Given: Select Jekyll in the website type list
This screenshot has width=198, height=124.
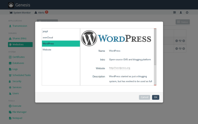Looking at the screenshot, I should [61, 31].
